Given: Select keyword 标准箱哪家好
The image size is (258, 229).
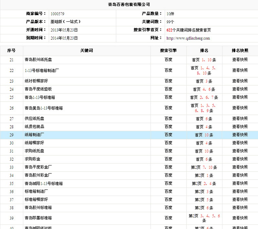Looking at the screenshot, I should (36, 199).
